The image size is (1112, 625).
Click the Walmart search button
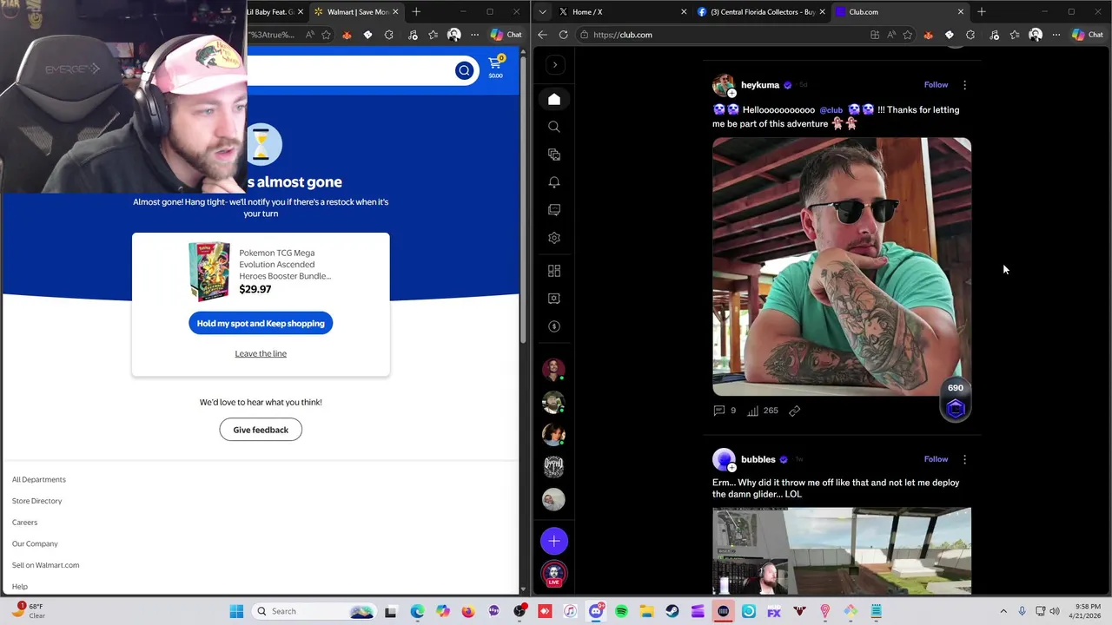pyautogui.click(x=464, y=70)
